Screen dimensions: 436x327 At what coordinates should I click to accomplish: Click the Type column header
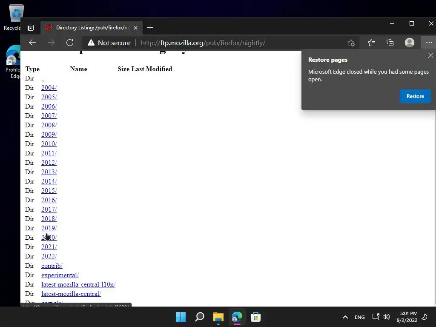[32, 69]
